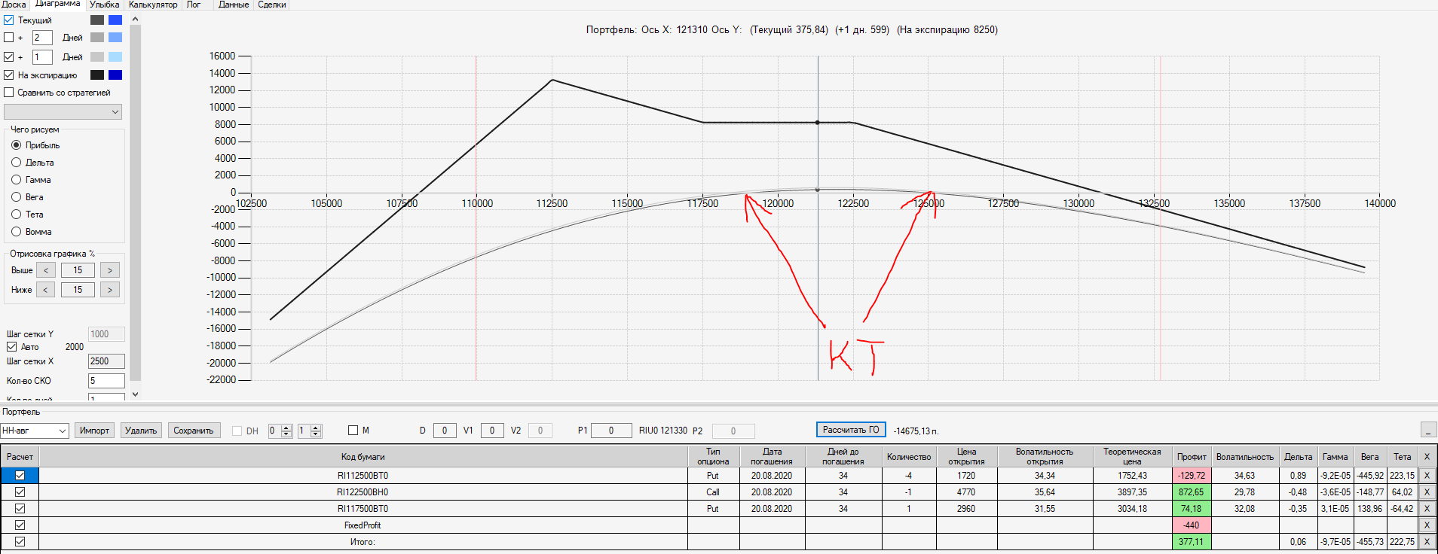Click the Сохранить button
Screen dimensions: 1438x554
194,431
